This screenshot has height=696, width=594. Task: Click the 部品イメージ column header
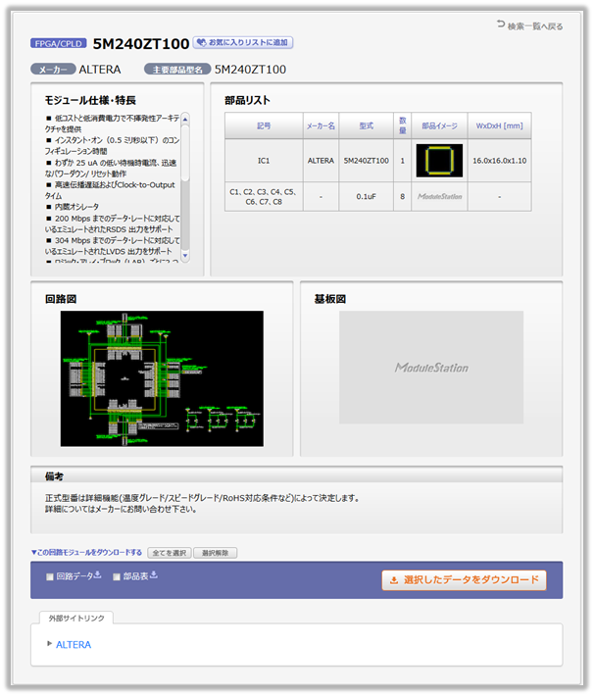pyautogui.click(x=439, y=125)
